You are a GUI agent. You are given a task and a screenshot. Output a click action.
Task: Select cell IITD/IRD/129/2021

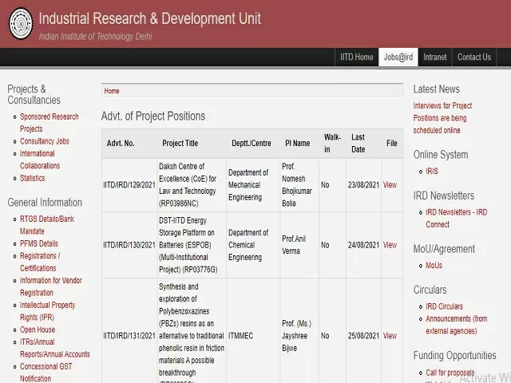coord(129,185)
